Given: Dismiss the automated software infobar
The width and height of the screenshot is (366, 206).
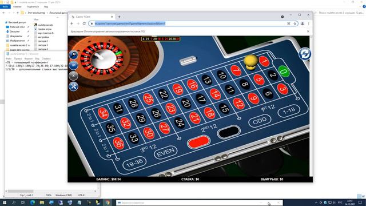Looking at the screenshot, I should (x=308, y=31).
